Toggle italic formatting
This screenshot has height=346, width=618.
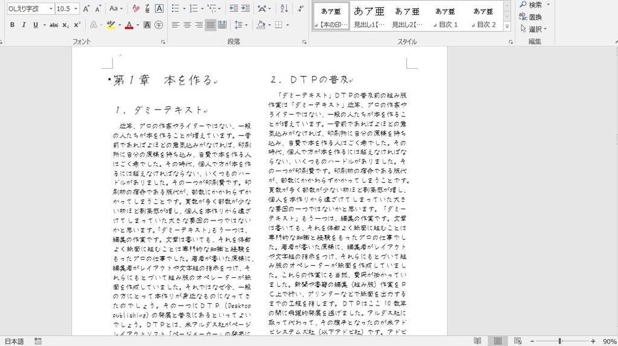point(24,25)
